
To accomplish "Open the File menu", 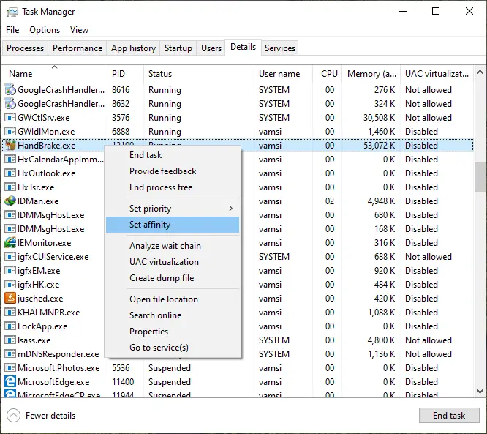I will tap(12, 30).
